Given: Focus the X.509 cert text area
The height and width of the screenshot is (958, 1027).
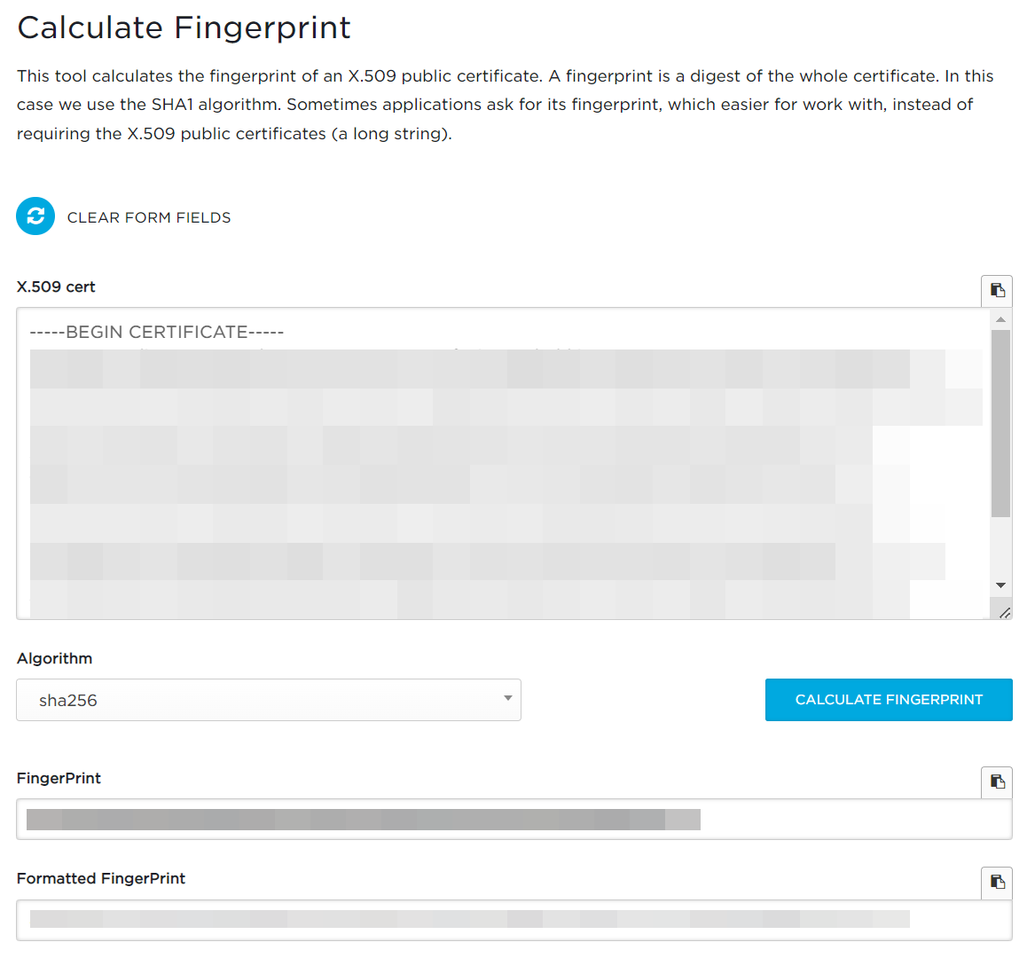Looking at the screenshot, I should (503, 463).
